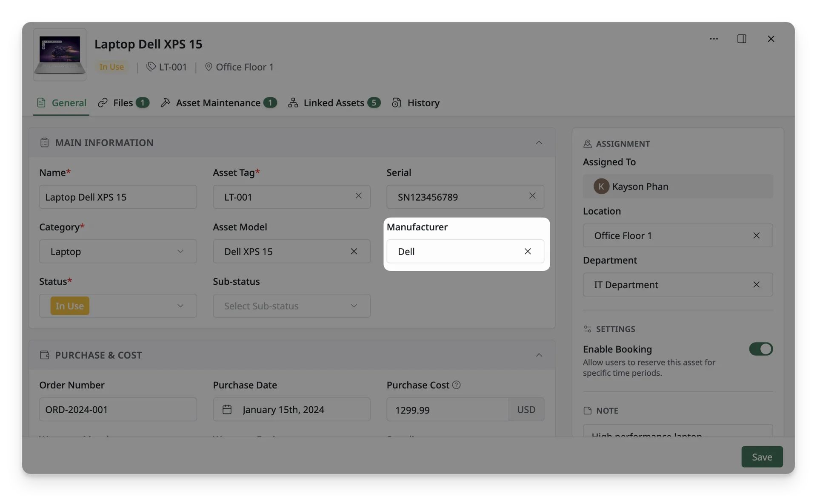The width and height of the screenshot is (817, 496).
Task: Click the Purchase Cost help icon
Action: (456, 385)
